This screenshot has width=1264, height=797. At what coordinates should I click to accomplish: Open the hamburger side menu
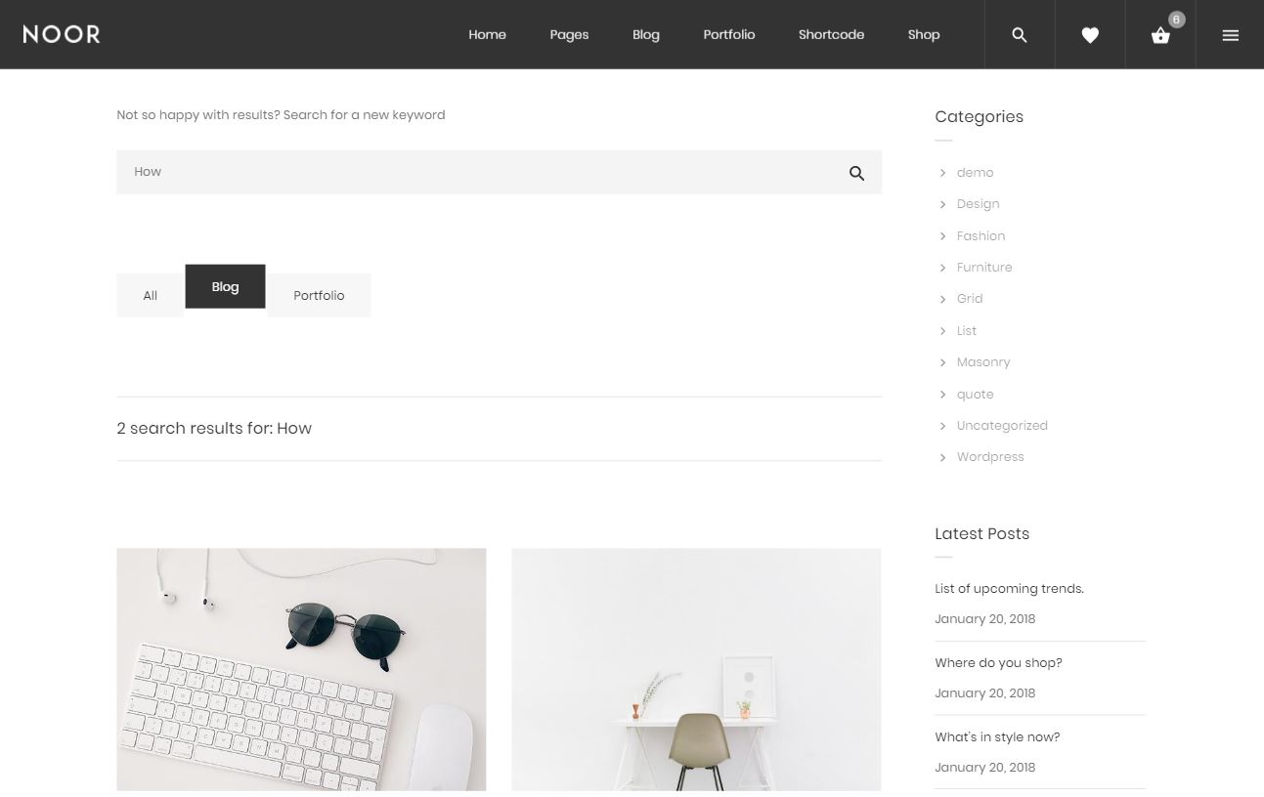[1231, 35]
